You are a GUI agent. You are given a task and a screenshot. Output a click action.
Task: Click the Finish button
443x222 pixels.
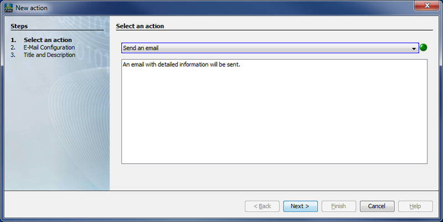(338, 206)
